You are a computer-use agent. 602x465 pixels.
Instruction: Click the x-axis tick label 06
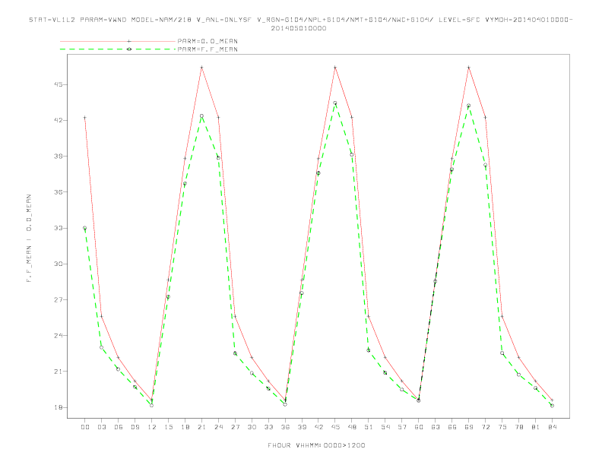[x=119, y=427]
